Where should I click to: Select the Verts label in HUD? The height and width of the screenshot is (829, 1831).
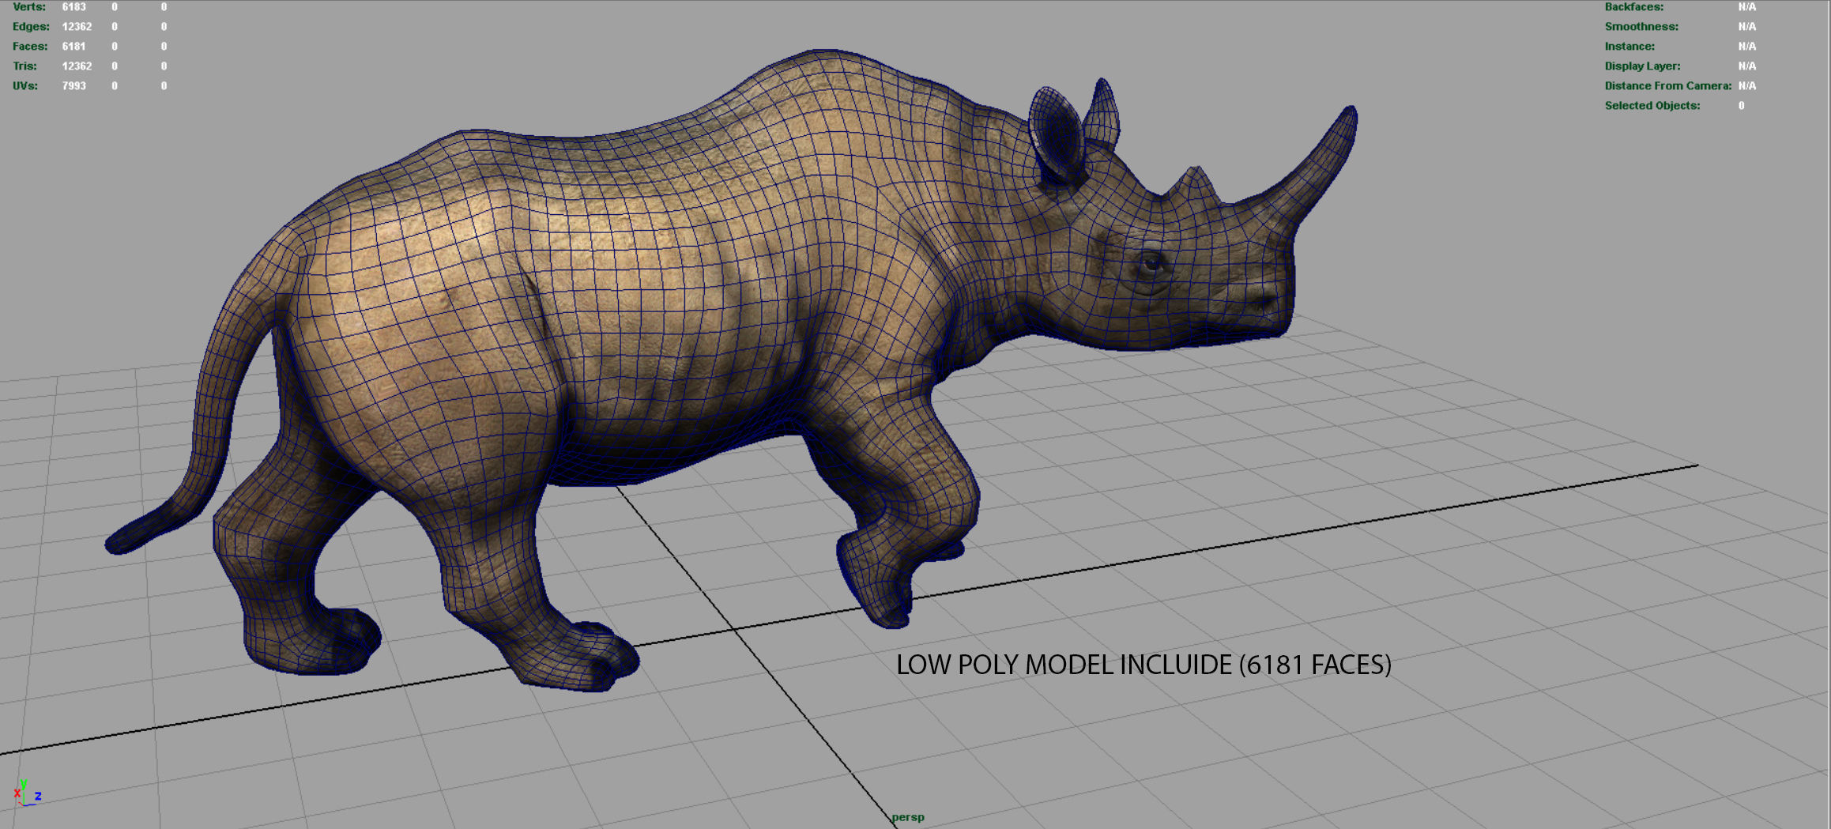click(29, 7)
